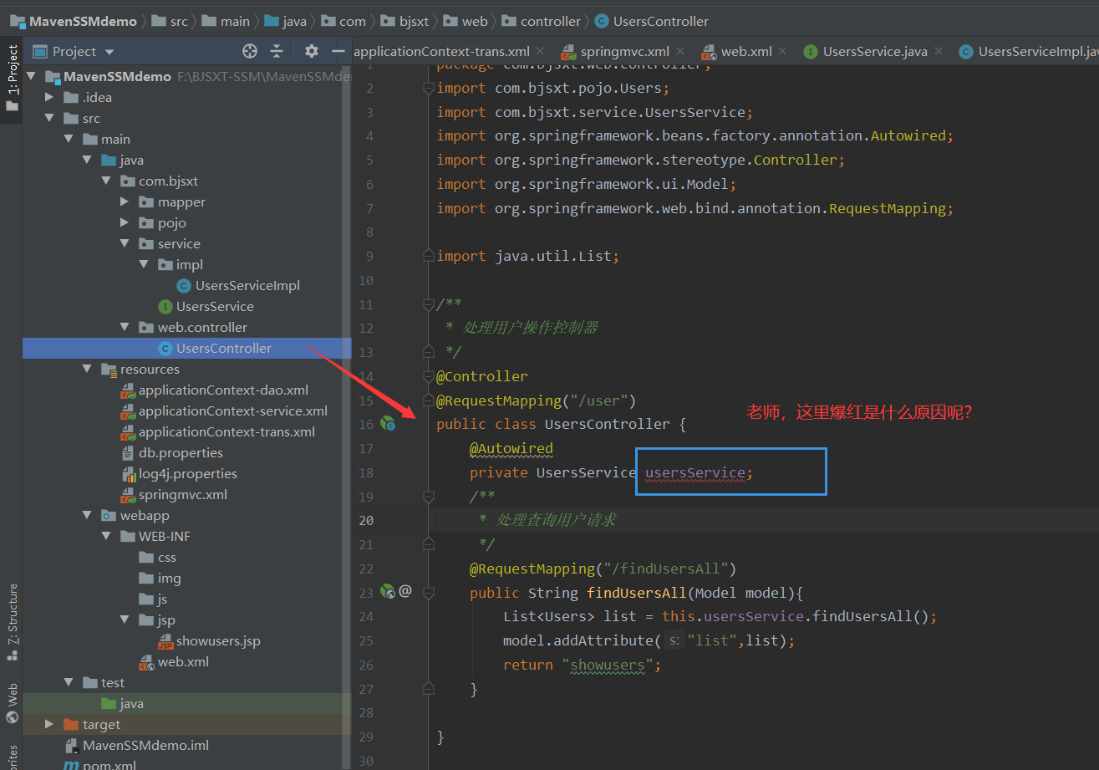Select UsersService interface in tree
Image resolution: width=1099 pixels, height=770 pixels.
(x=206, y=306)
